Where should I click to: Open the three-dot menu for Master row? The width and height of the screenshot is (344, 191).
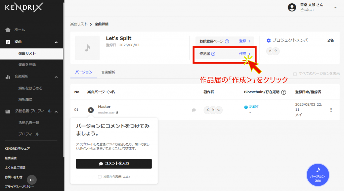click(x=331, y=110)
